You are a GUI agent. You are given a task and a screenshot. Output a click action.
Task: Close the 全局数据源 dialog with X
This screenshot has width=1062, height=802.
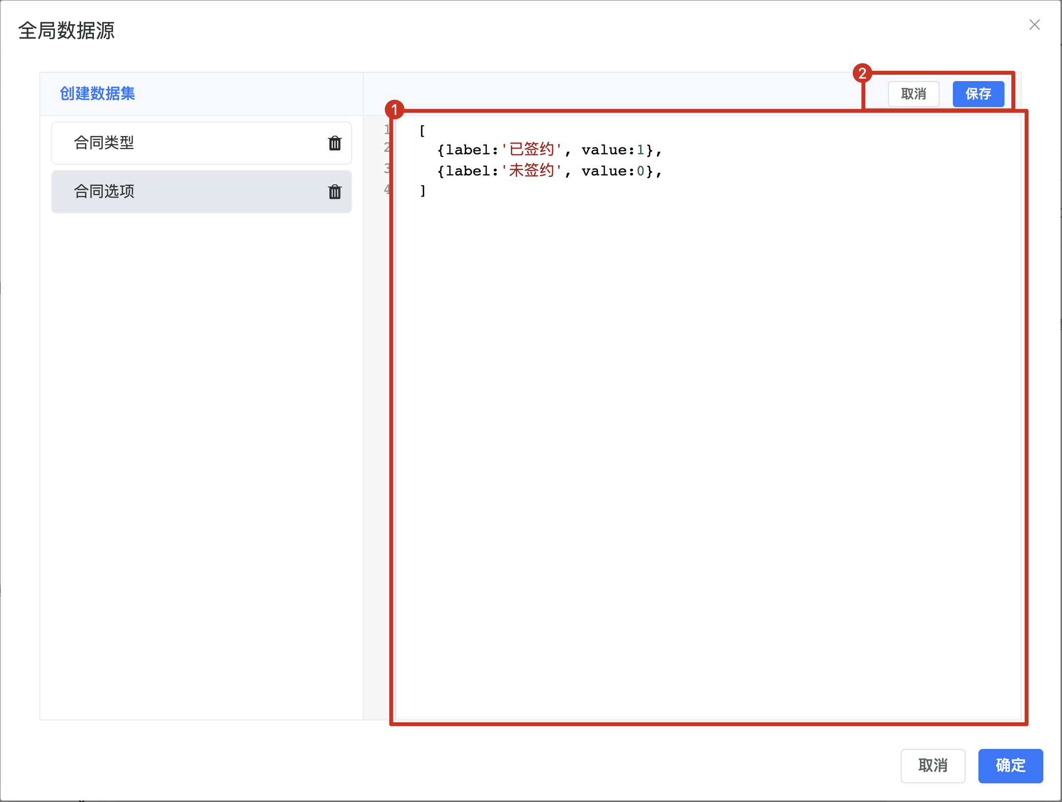pyautogui.click(x=1034, y=25)
